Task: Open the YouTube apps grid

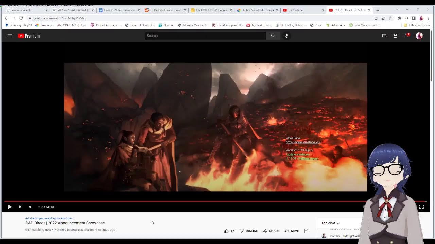Action: (x=395, y=36)
